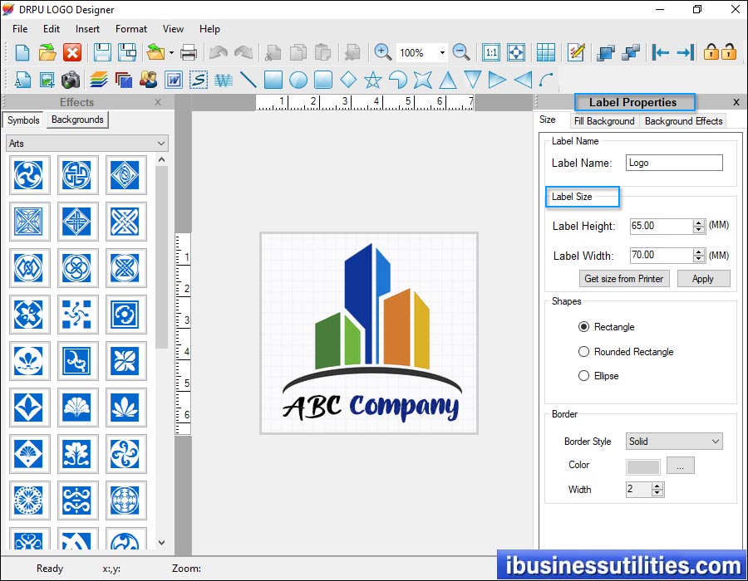Open the zoom percentage dropdown
Viewport: 748px width, 581px height.
tap(441, 52)
